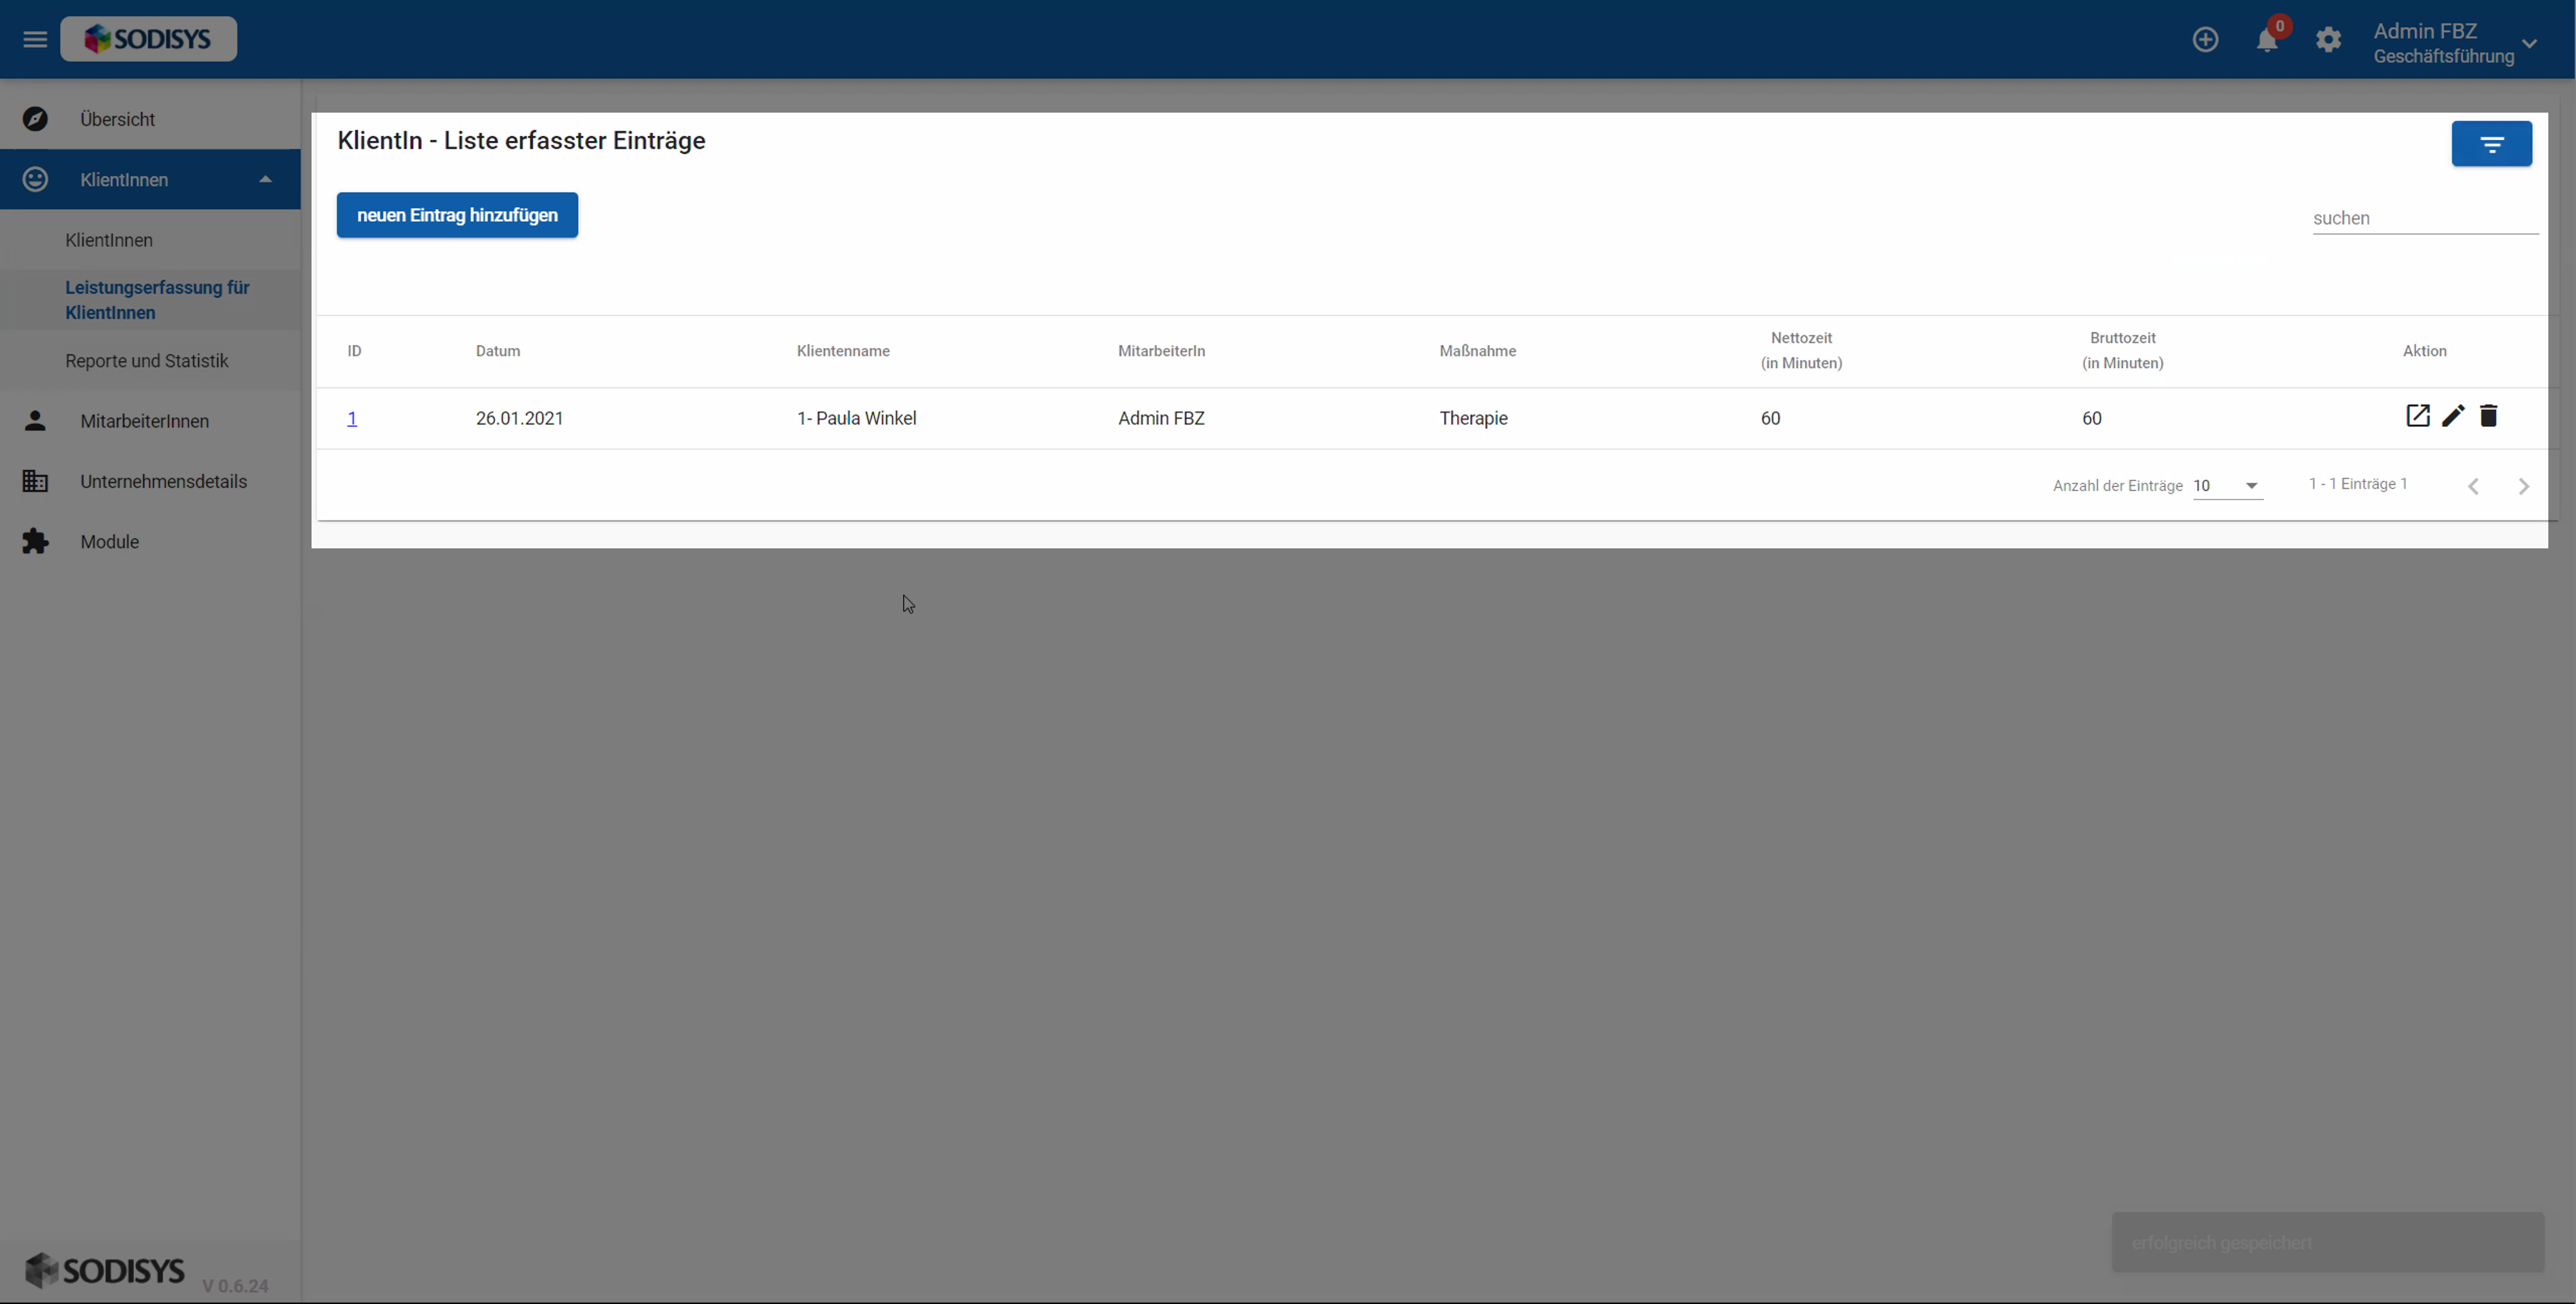
Task: Open entry ID link 1
Action: click(352, 418)
